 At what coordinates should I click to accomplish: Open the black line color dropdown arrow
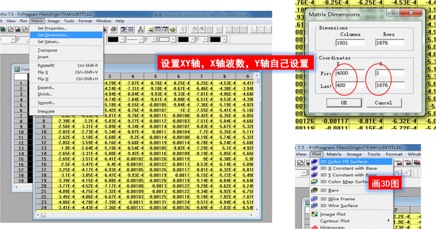(x=122, y=39)
